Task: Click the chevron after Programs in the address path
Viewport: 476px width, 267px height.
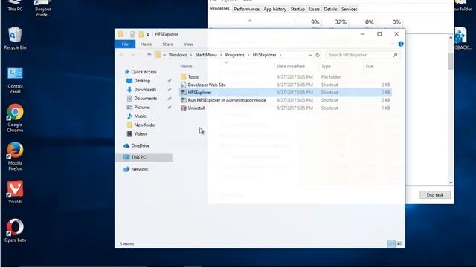Action: 248,55
